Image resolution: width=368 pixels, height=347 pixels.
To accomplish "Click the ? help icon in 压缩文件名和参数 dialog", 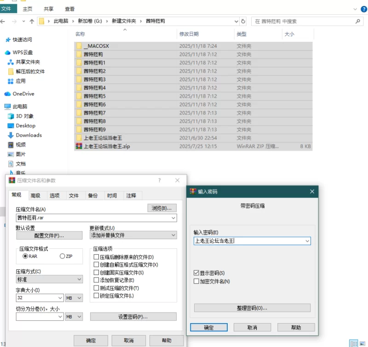I will [x=160, y=180].
